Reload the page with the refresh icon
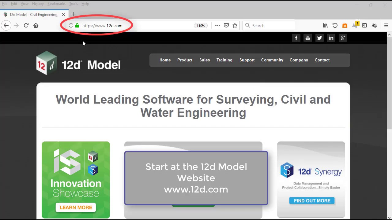Image resolution: width=392 pixels, height=220 pixels. coord(26,26)
